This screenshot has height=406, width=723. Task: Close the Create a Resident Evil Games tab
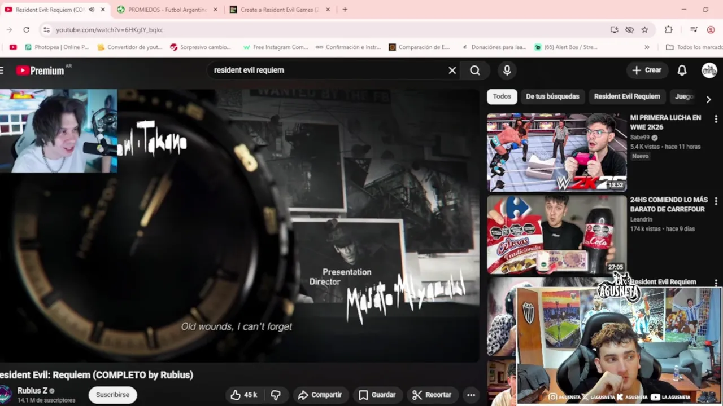click(x=328, y=10)
